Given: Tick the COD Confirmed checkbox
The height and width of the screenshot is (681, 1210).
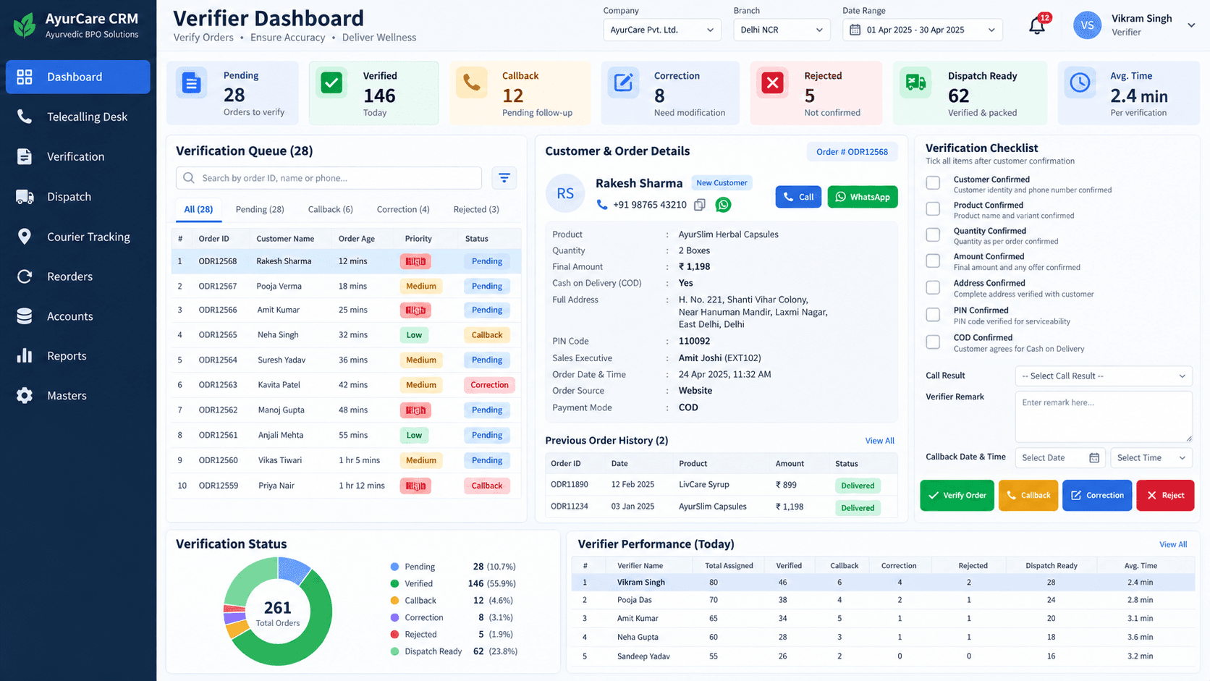Looking at the screenshot, I should tap(934, 342).
